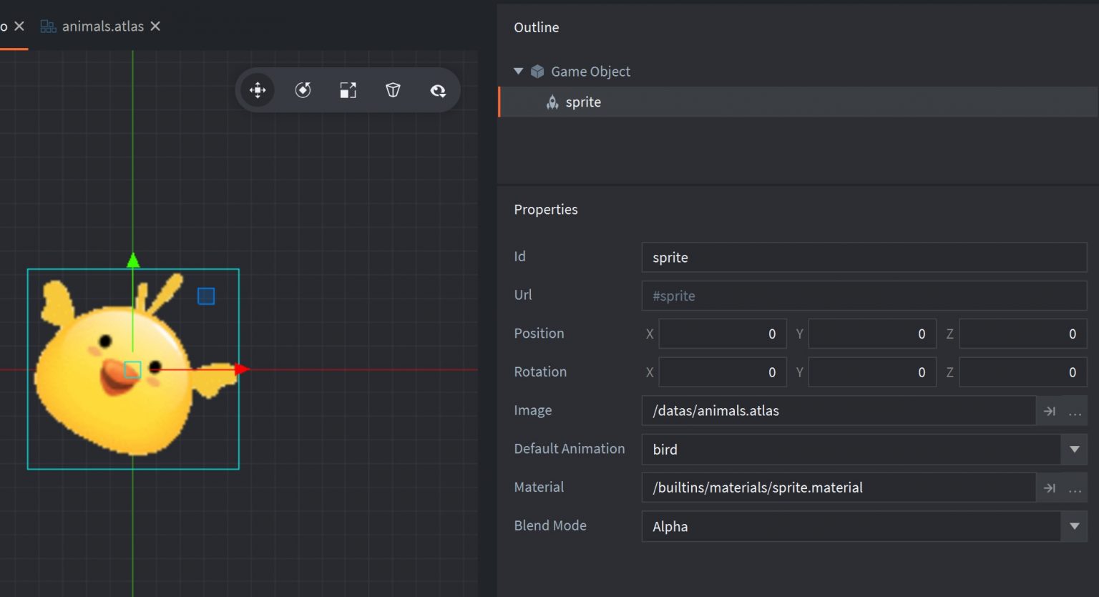Close the animals.atlas tab

155,26
